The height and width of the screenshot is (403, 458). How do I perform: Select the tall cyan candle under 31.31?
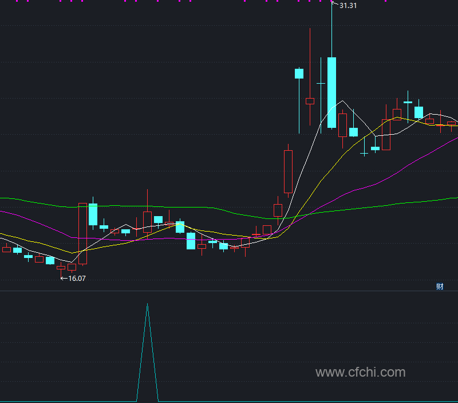click(331, 92)
